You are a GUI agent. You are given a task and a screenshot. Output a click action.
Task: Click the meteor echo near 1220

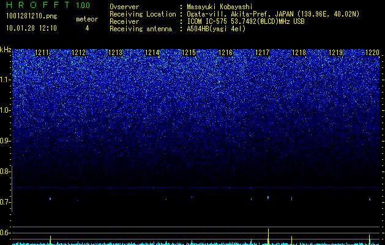coord(370,199)
